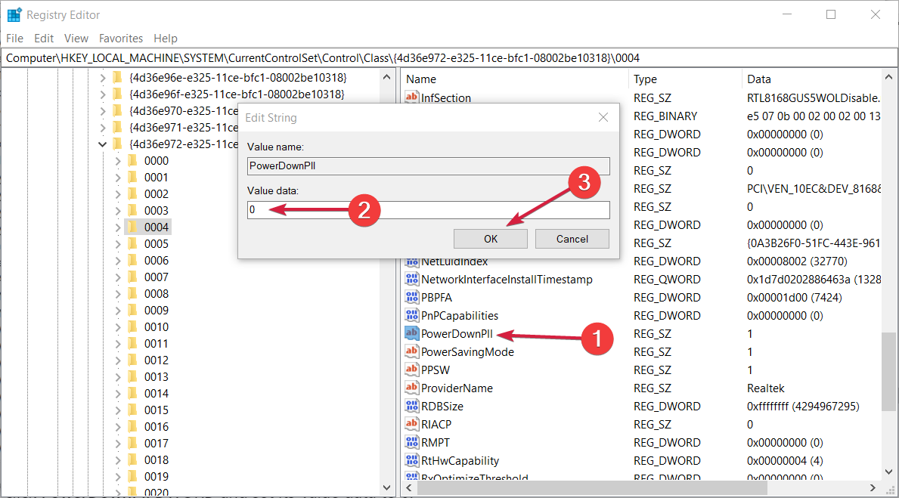Close the Edit String dialog
Screen dimensions: 899x498
coord(603,117)
